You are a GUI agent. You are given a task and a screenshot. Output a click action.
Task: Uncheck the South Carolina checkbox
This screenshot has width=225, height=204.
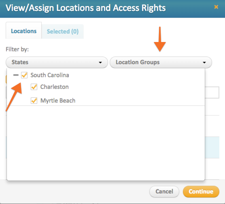coord(24,75)
